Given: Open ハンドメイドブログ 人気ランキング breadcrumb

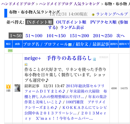Looking at the screenshot, I should pos(69,4).
